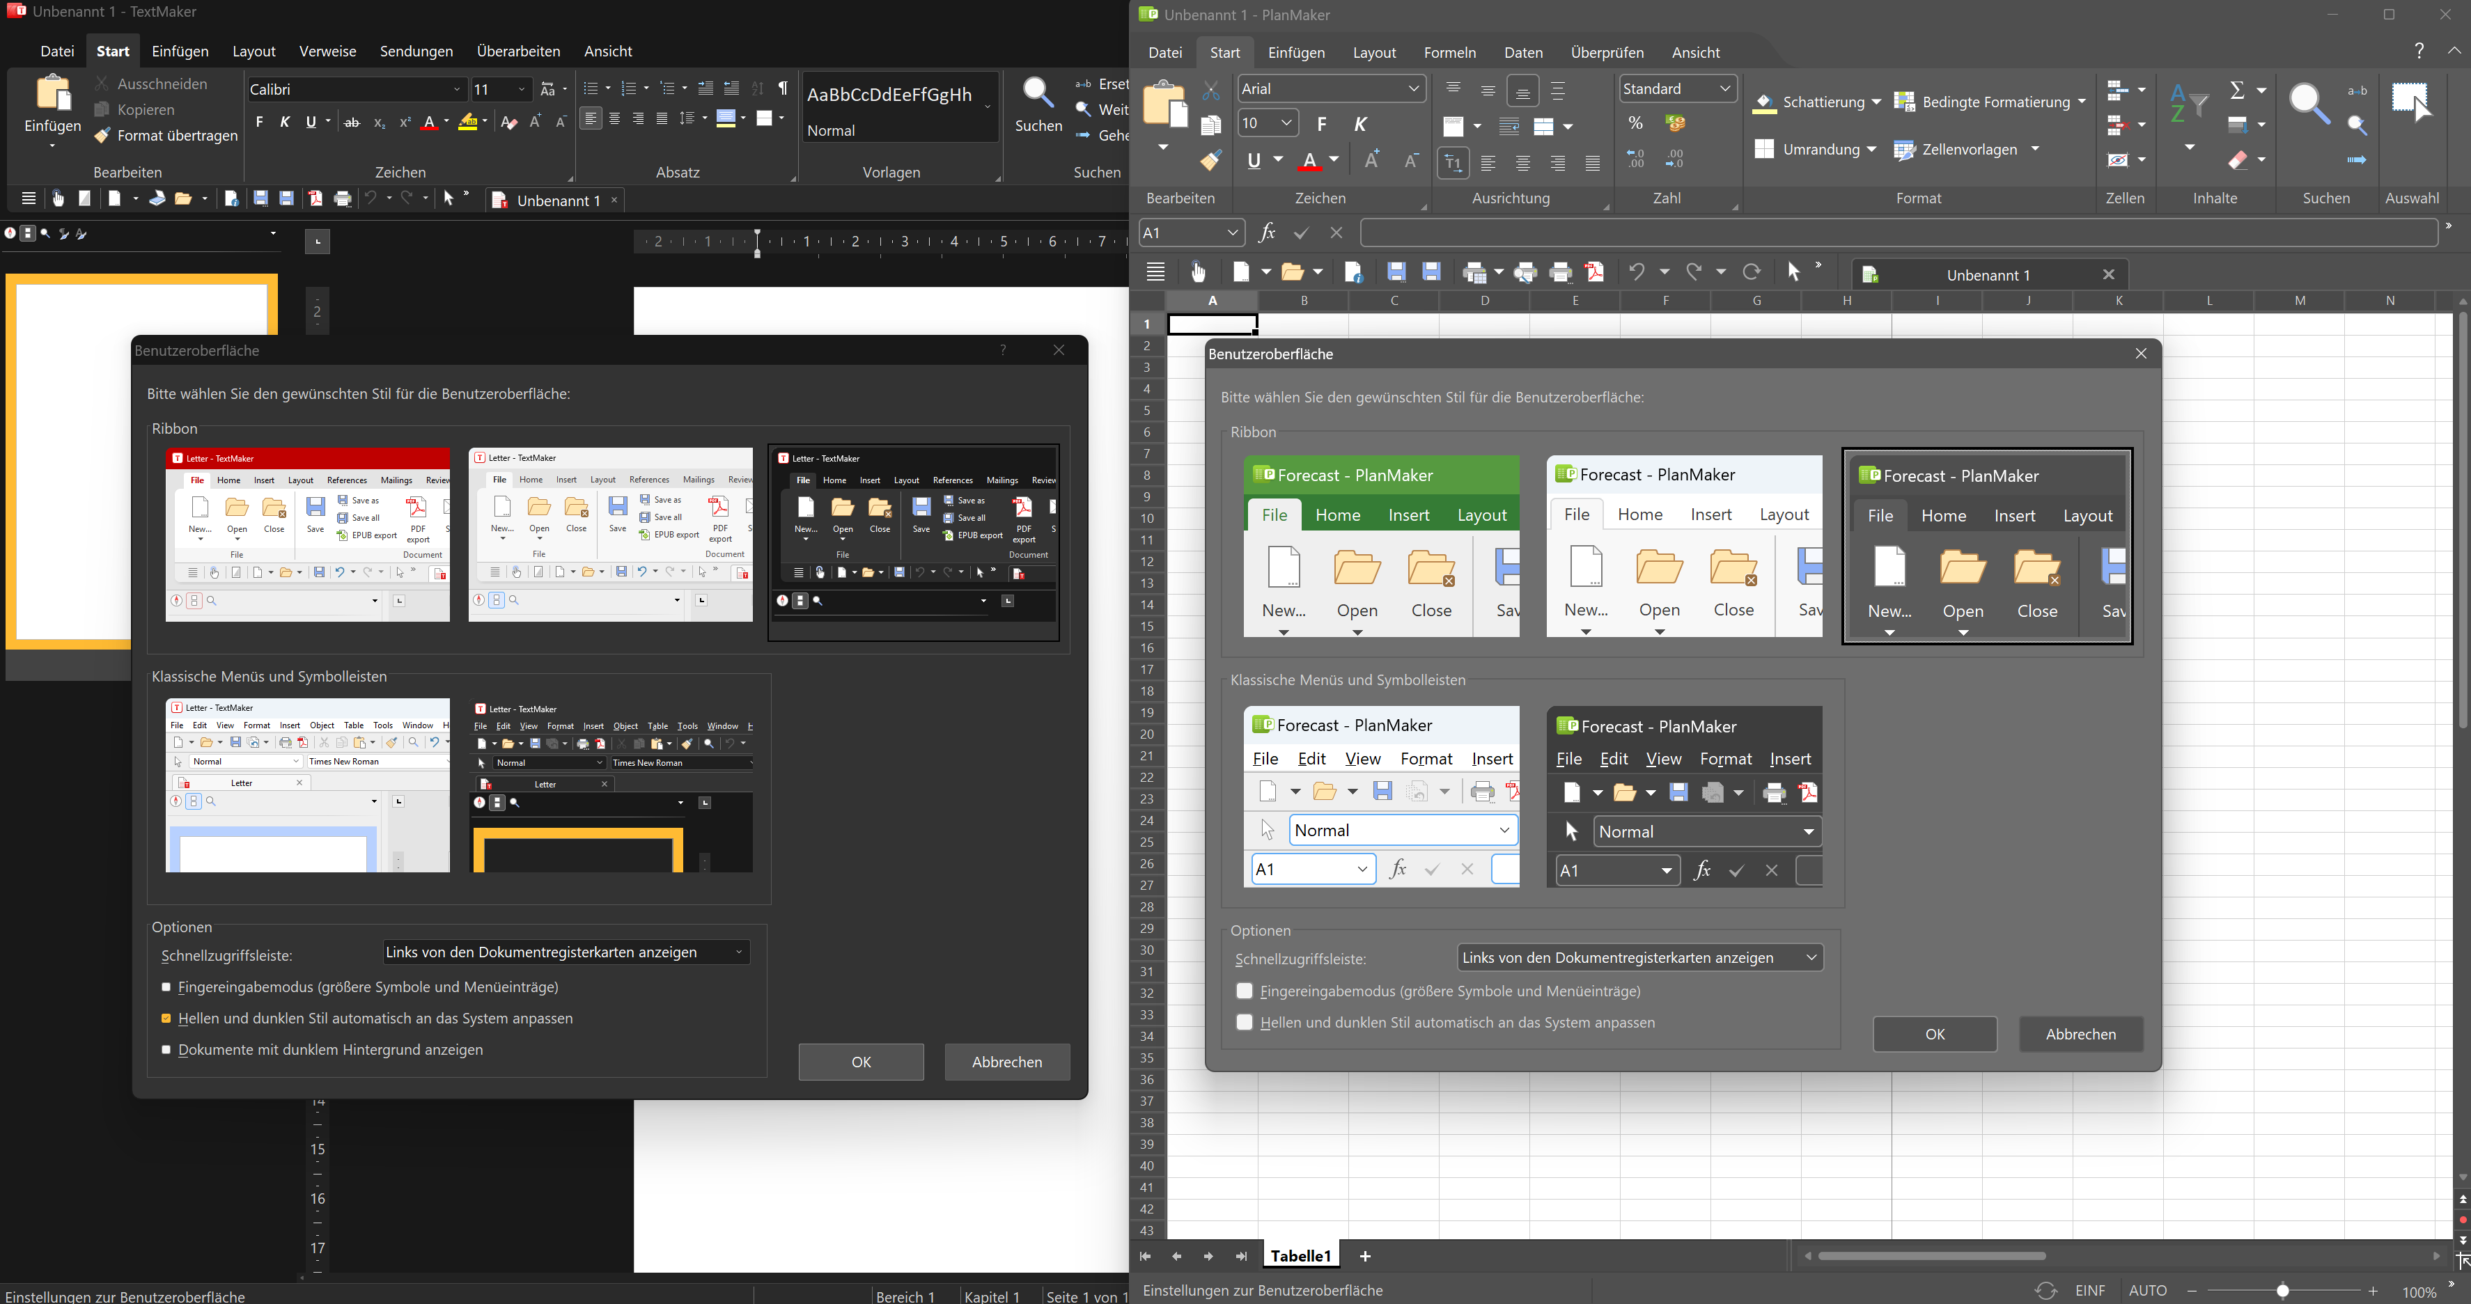2471x1304 pixels.
Task: Click Superscript icon in TextMaker ribbon
Action: (x=405, y=123)
